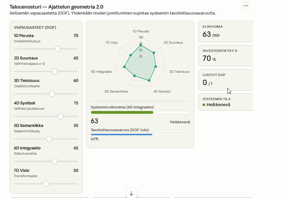Click the 1D Perusta slider handle
Screen dimensions: 286x198
tap(58, 49)
